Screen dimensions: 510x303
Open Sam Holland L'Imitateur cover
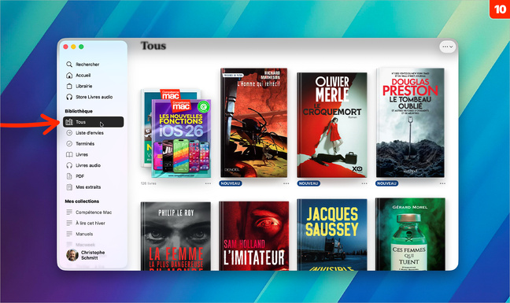click(253, 235)
